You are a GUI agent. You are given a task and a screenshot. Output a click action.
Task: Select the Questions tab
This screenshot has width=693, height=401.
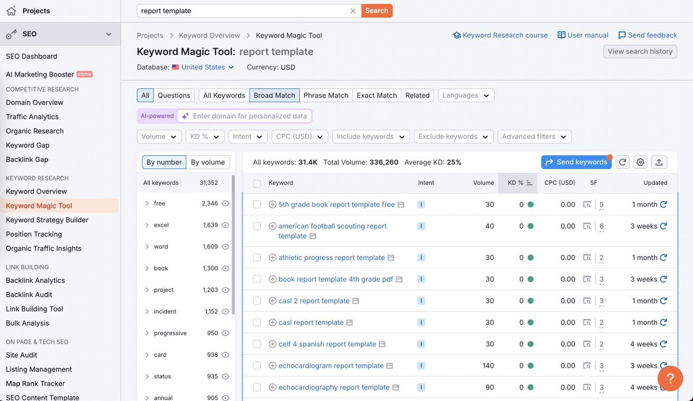pyautogui.click(x=174, y=95)
